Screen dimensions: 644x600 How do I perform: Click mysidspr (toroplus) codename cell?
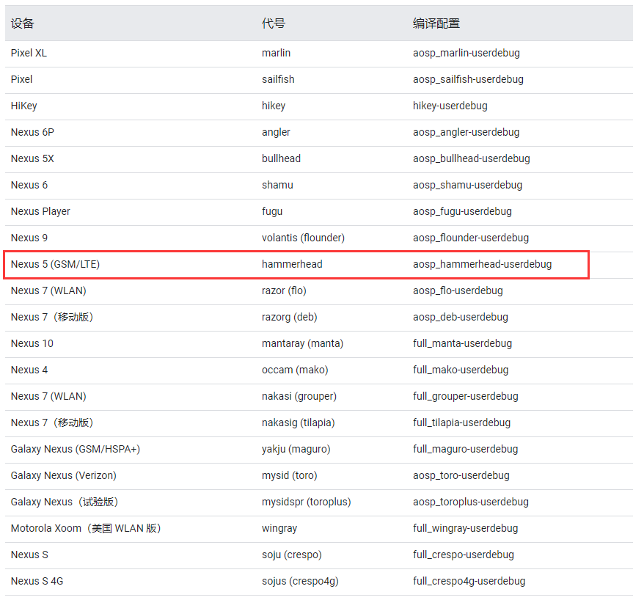click(307, 502)
